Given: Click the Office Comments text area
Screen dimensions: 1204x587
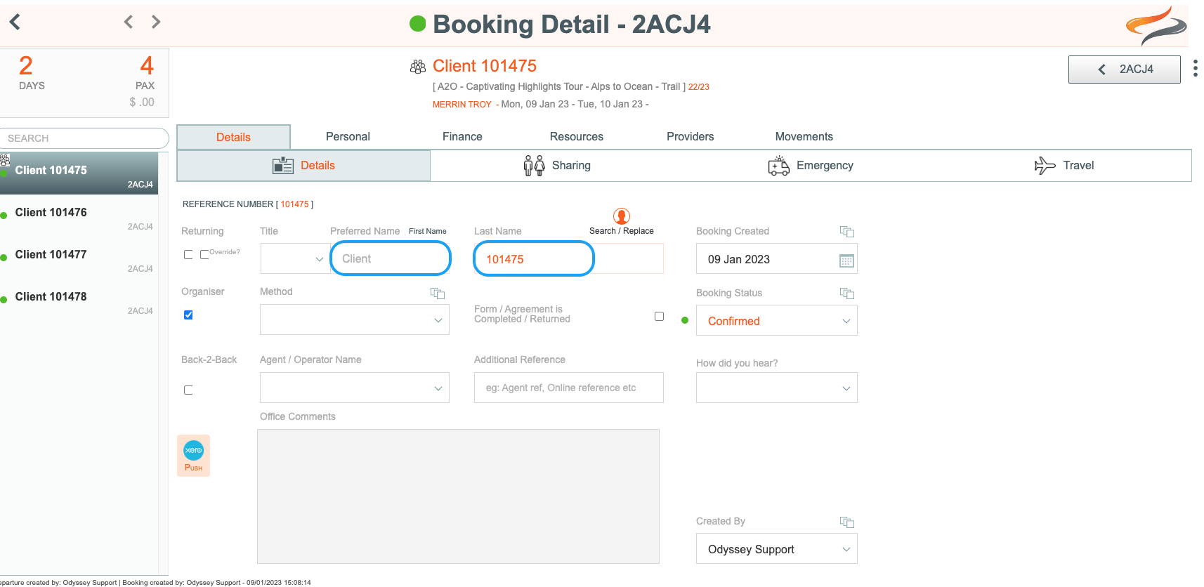Looking at the screenshot, I should [x=458, y=496].
